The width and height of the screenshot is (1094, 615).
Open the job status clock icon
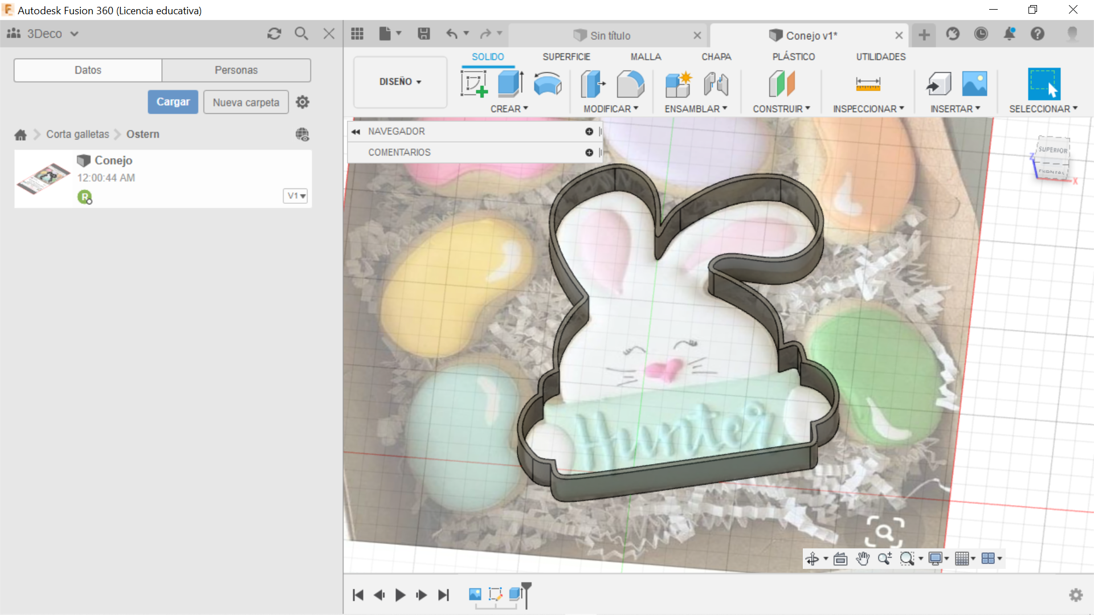coord(981,34)
